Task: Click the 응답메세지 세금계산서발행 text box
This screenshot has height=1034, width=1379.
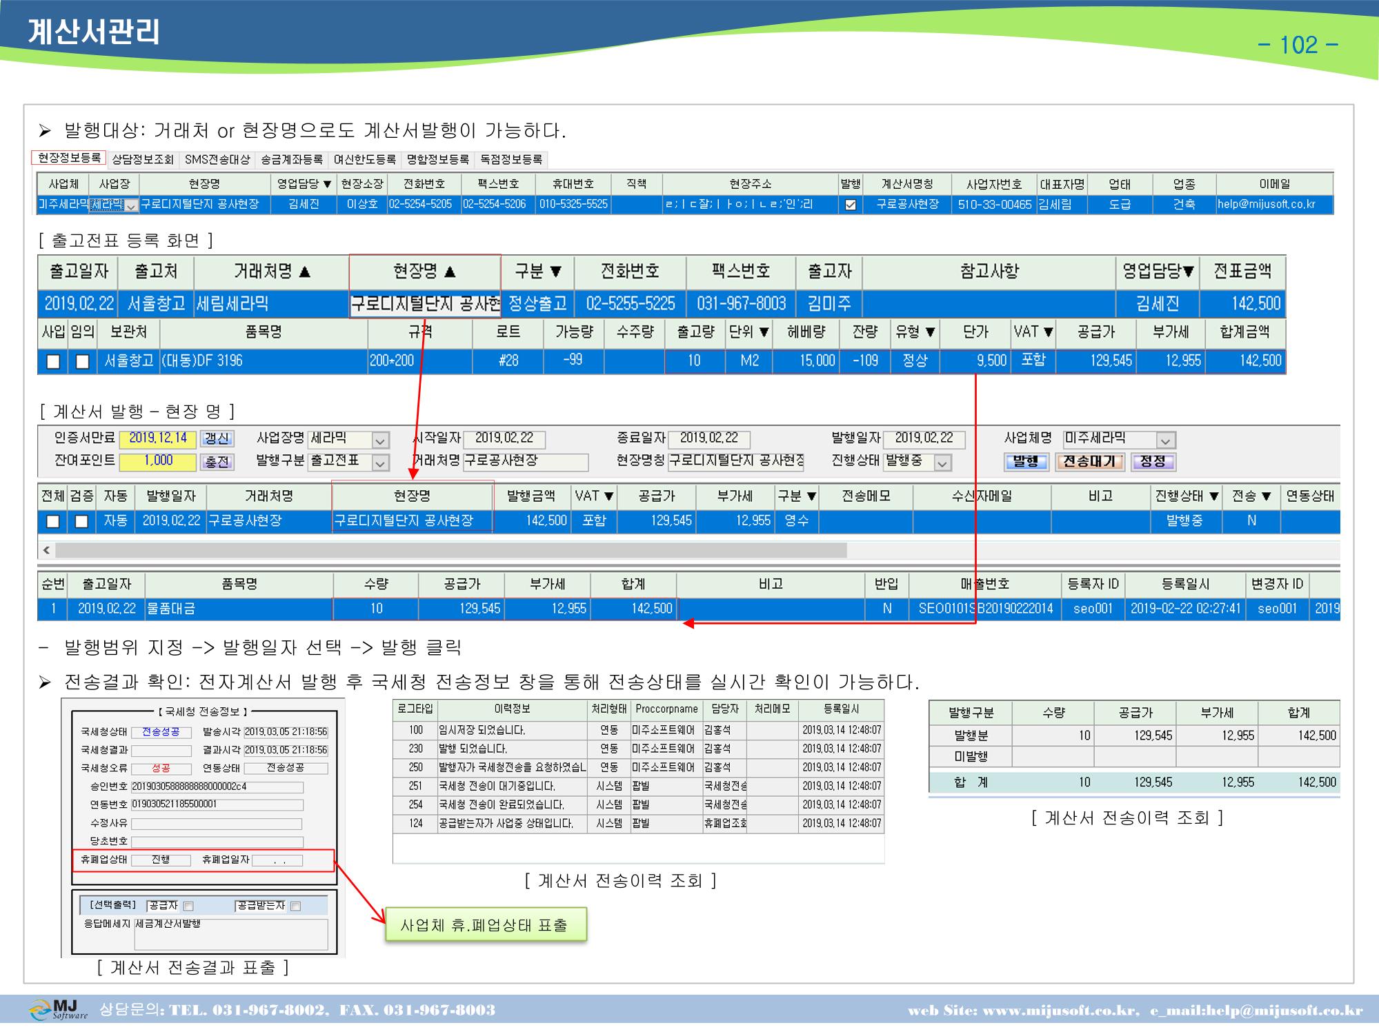Action: click(x=231, y=934)
